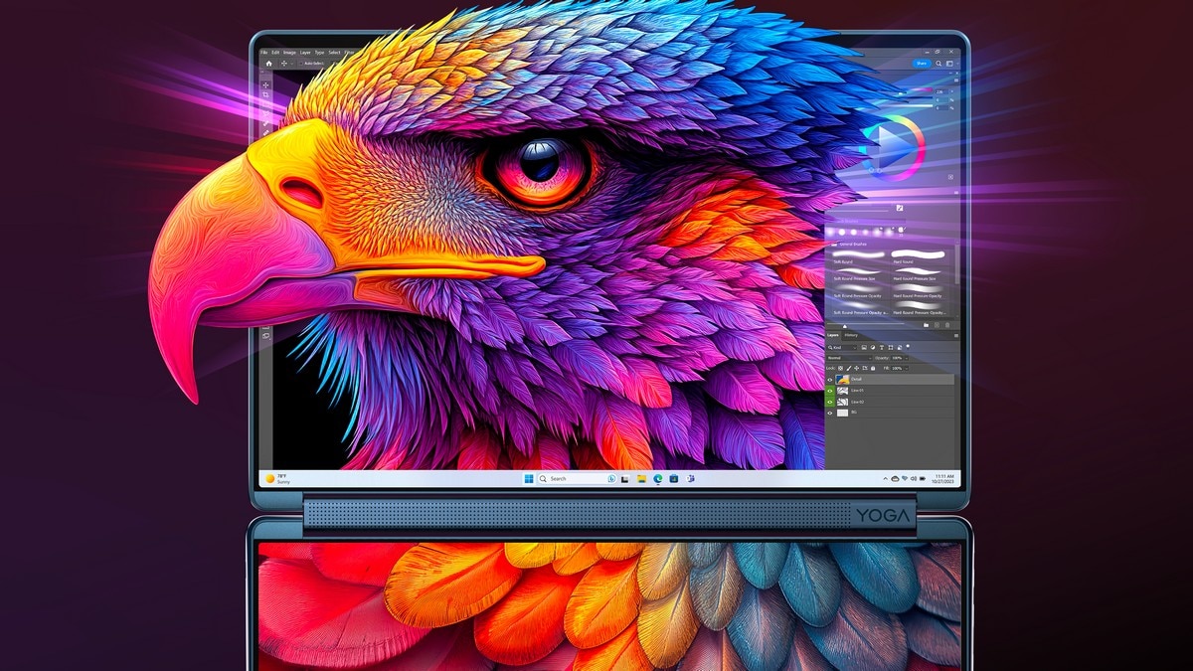Screen dimensions: 1193x671
Task: Hide the BG layer
Action: [x=830, y=413]
